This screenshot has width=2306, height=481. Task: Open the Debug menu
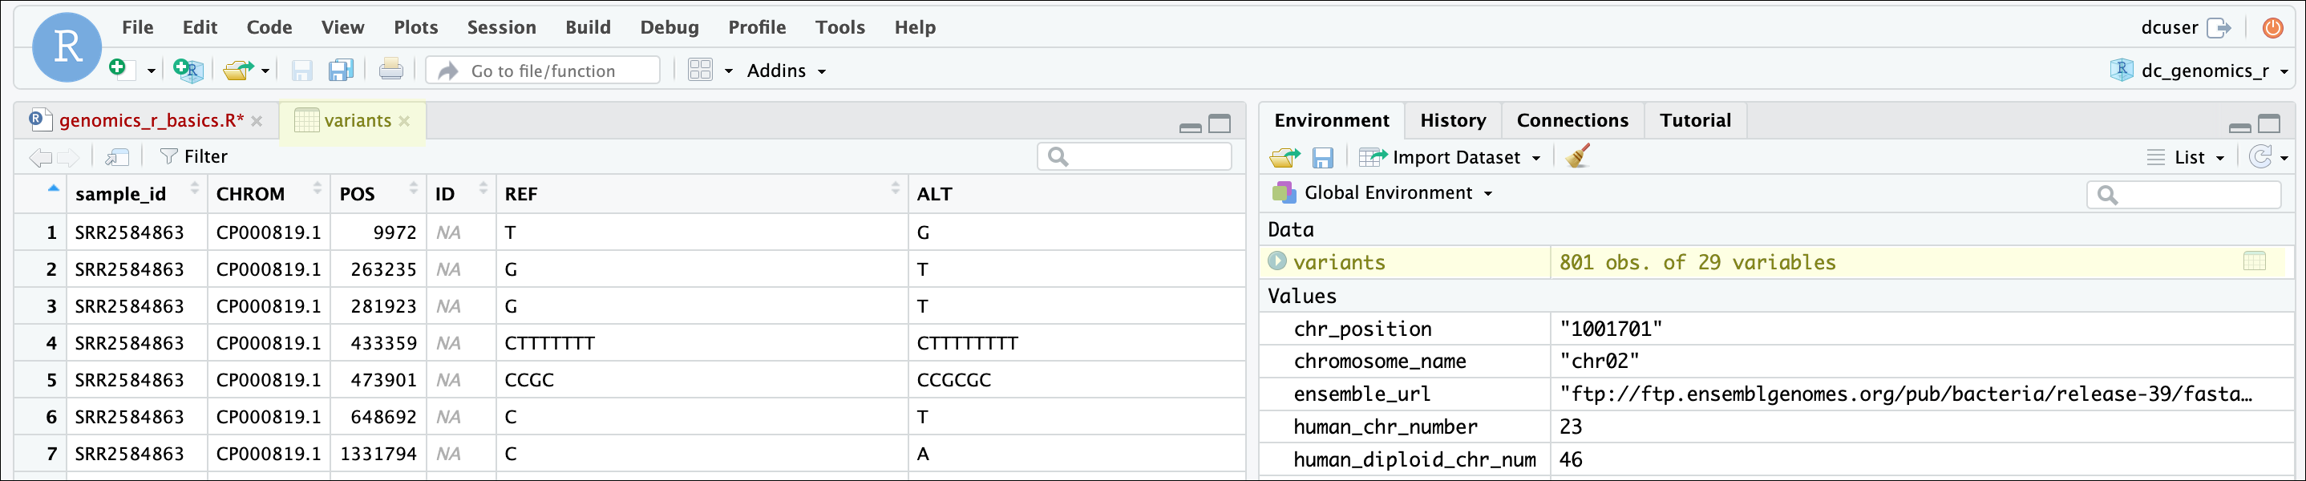tap(670, 28)
